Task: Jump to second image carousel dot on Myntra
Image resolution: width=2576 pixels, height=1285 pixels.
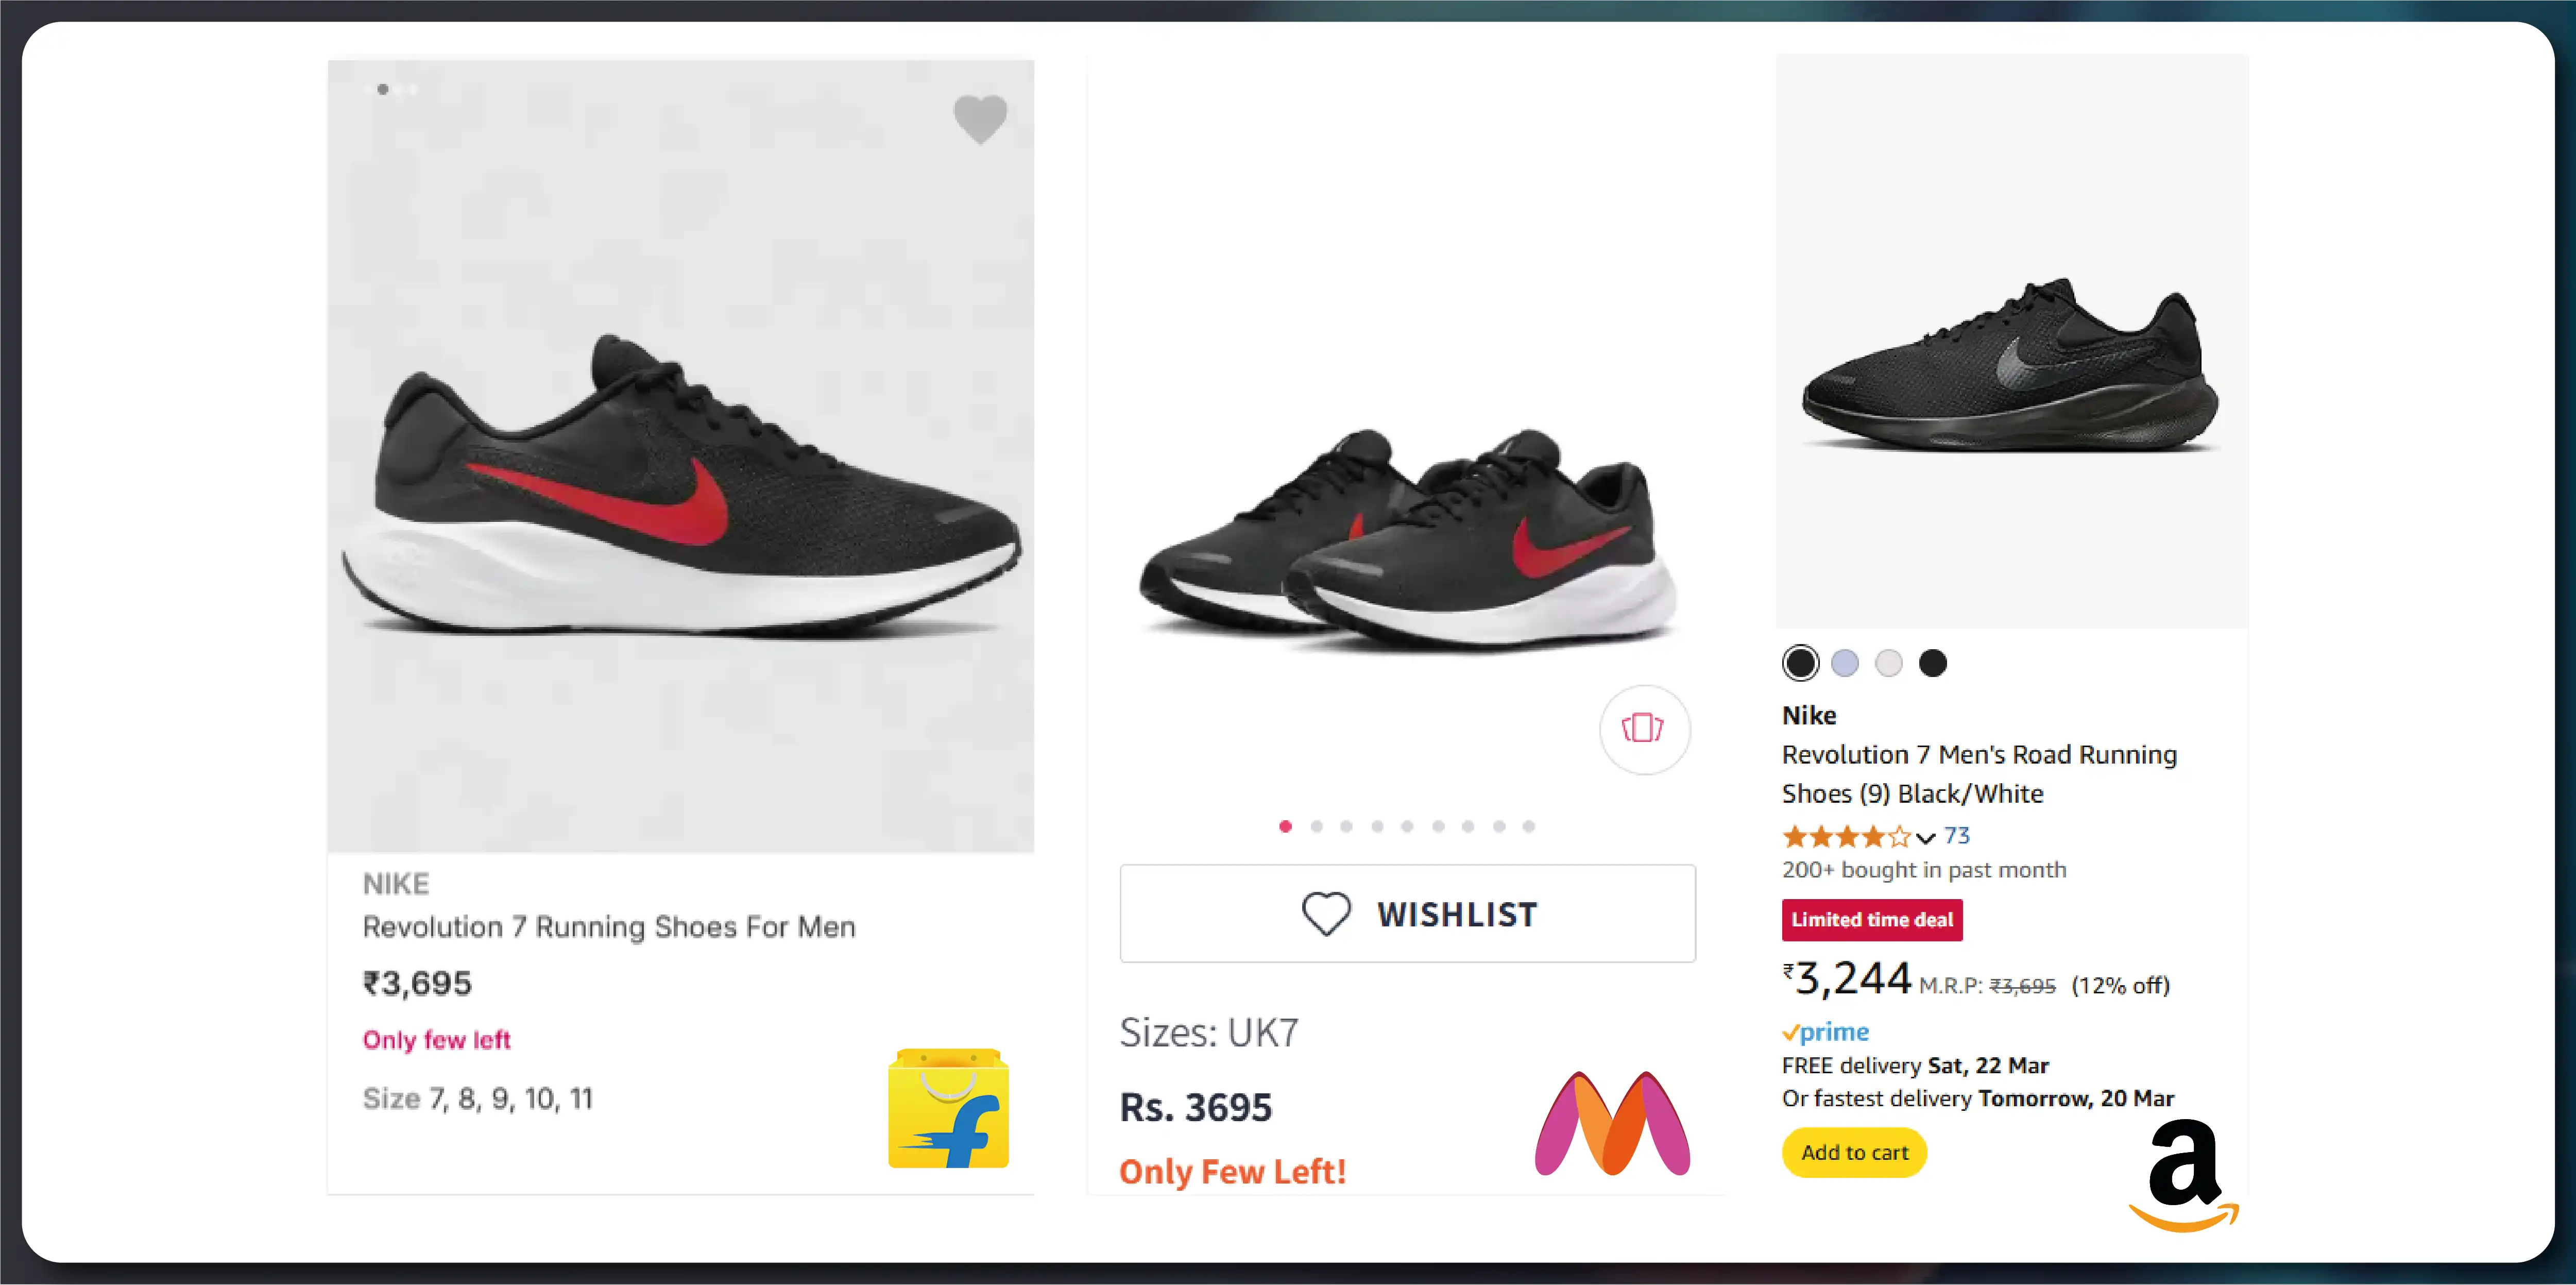Action: 1316,826
